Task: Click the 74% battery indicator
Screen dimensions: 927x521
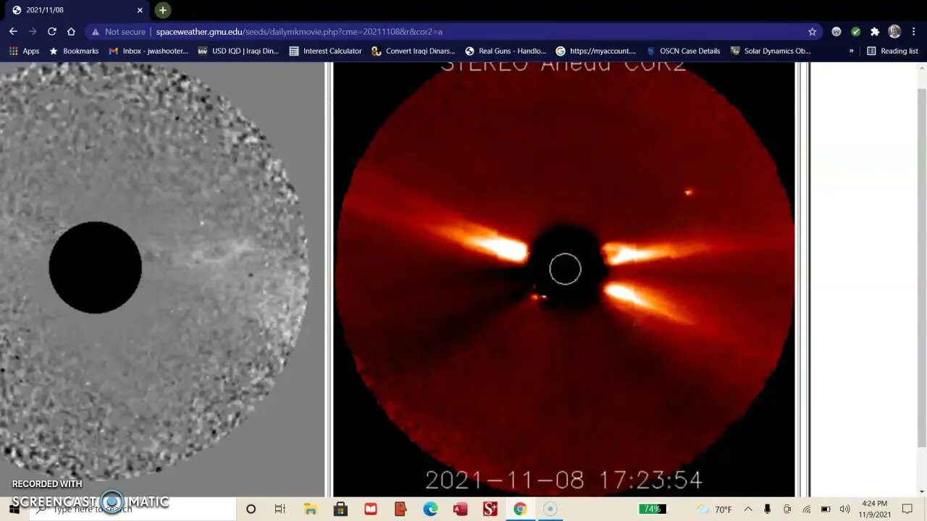Action: point(652,509)
